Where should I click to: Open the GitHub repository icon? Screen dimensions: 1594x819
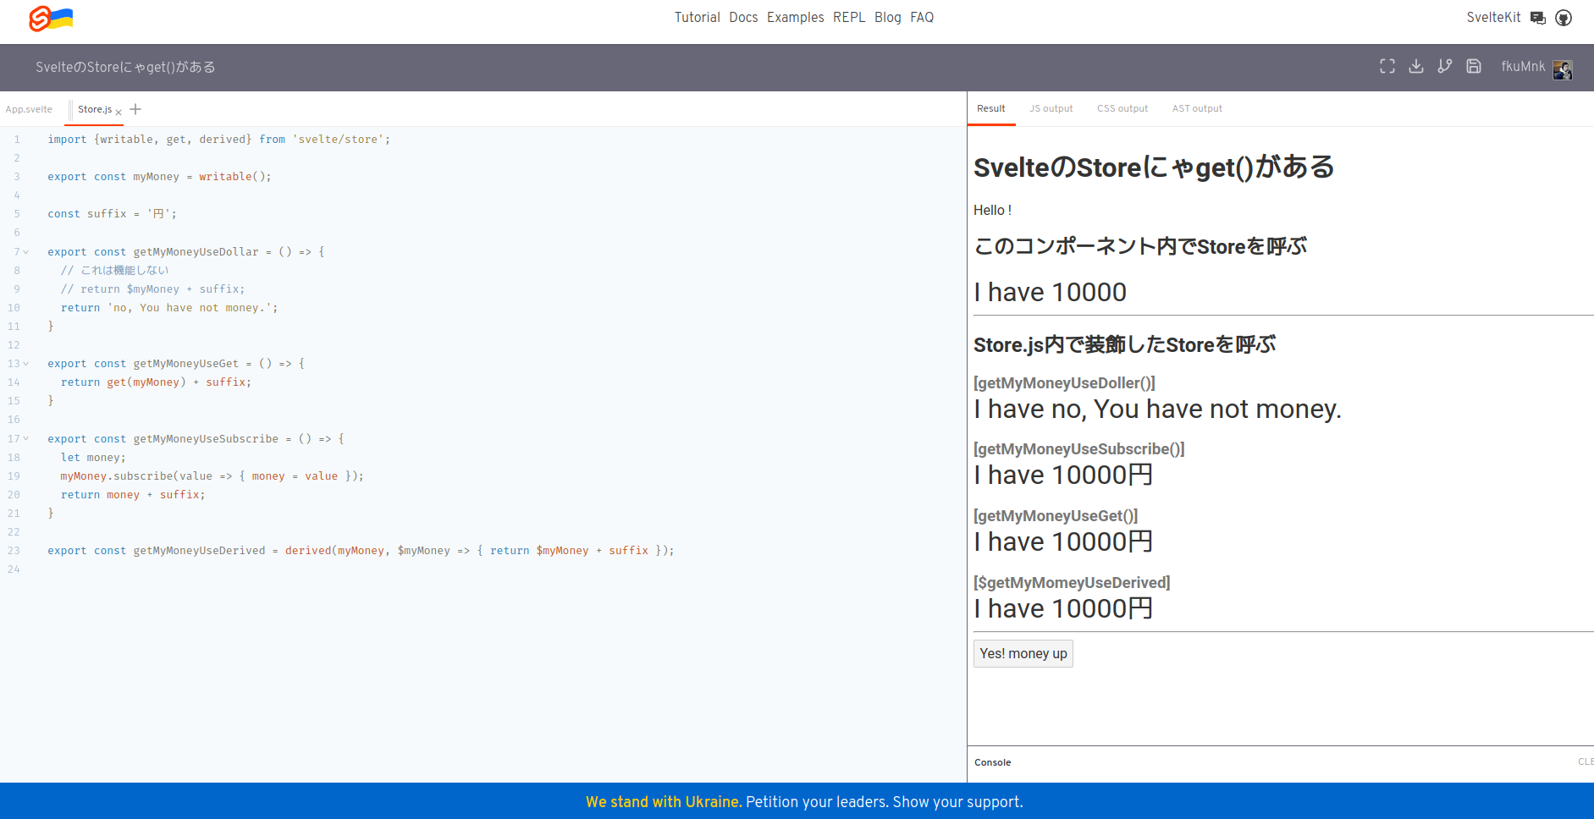coord(1564,18)
